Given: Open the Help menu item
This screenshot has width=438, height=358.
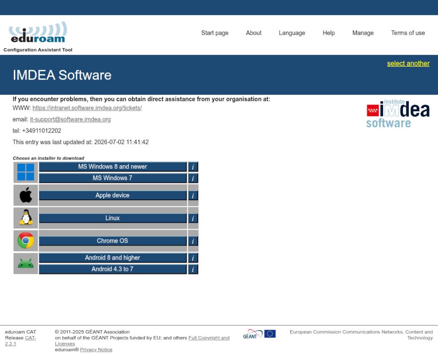Looking at the screenshot, I should [x=329, y=33].
